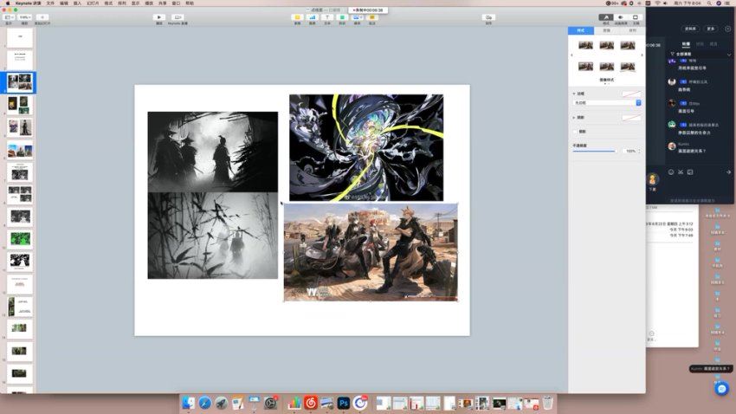
Task: Click the circular icon beside More in chat
Action: (x=727, y=29)
